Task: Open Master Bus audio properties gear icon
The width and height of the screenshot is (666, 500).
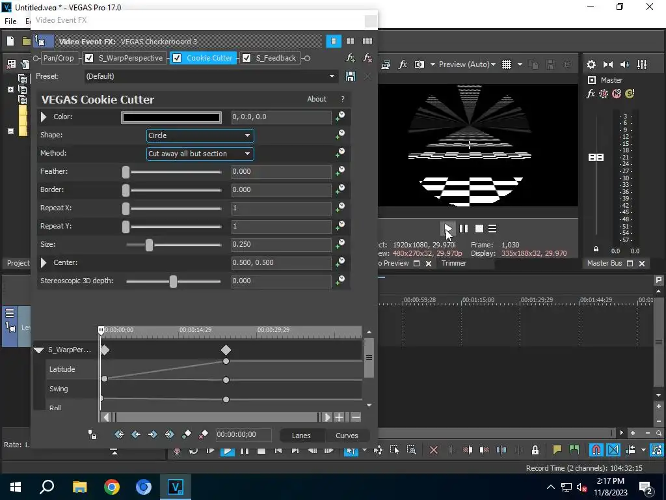Action: click(591, 64)
